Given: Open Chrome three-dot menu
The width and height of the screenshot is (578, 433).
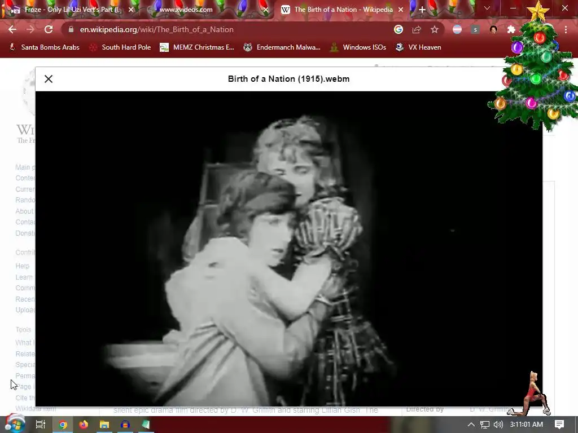Looking at the screenshot, I should (x=566, y=29).
